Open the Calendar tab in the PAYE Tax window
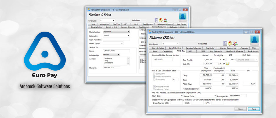Image resolution: width=276 pixels, height=118 pixels. pyautogui.click(x=244, y=48)
